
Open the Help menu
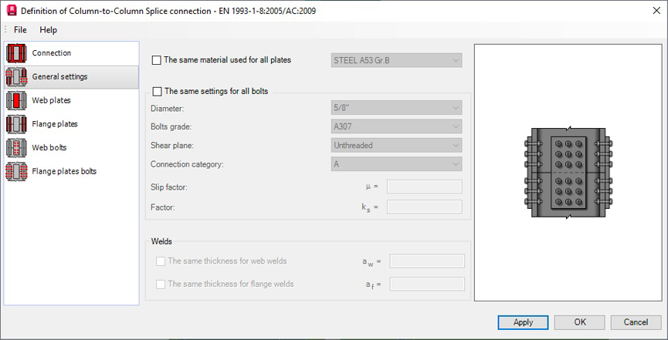click(49, 30)
